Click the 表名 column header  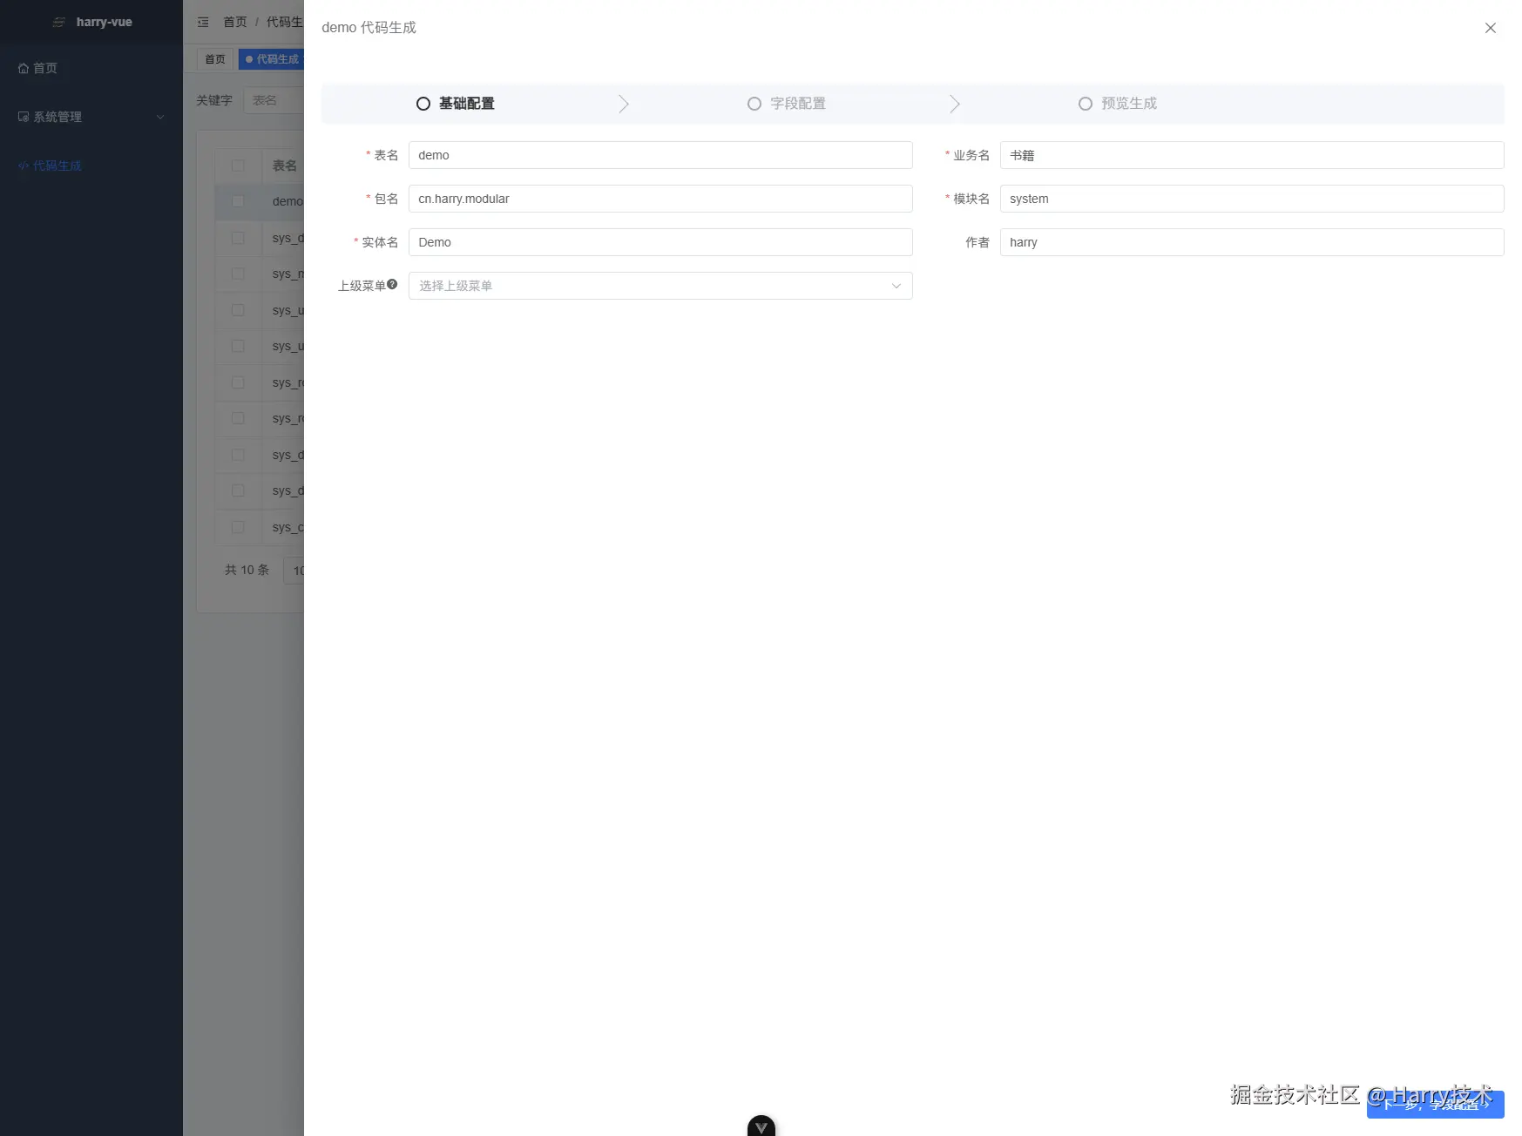coord(285,166)
